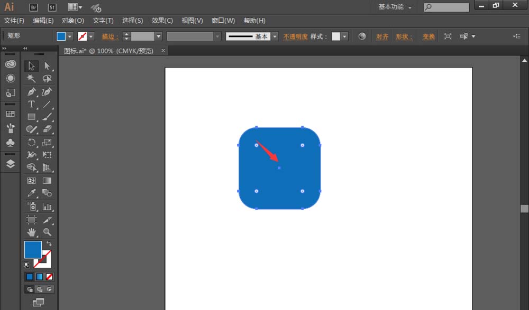Viewport: 529px width, 310px height.
Task: Open the 效果(C) menu
Action: (x=162, y=21)
